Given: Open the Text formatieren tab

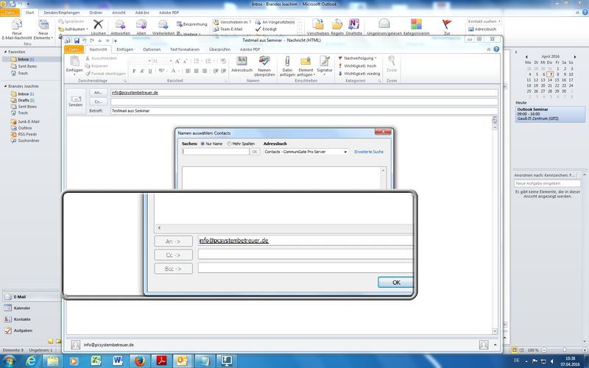Looking at the screenshot, I should pyautogui.click(x=184, y=49).
